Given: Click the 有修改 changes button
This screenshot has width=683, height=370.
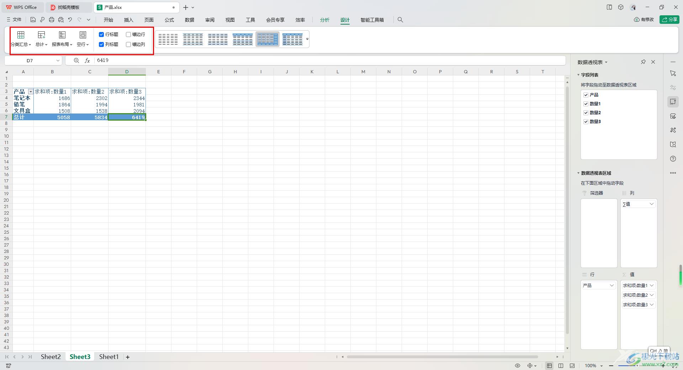Looking at the screenshot, I should [x=644, y=20].
